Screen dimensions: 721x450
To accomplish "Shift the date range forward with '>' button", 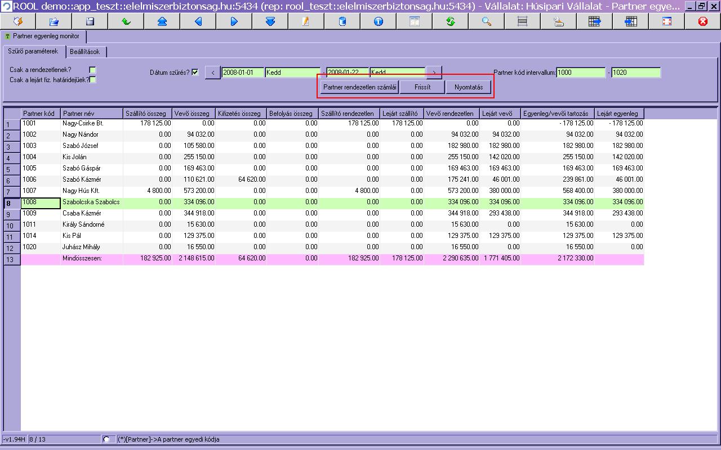I will tap(434, 73).
